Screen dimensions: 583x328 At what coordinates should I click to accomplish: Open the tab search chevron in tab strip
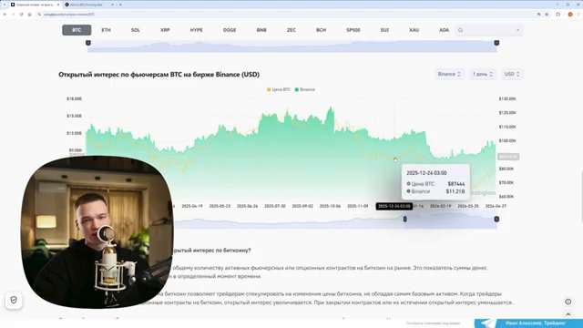click(5, 5)
